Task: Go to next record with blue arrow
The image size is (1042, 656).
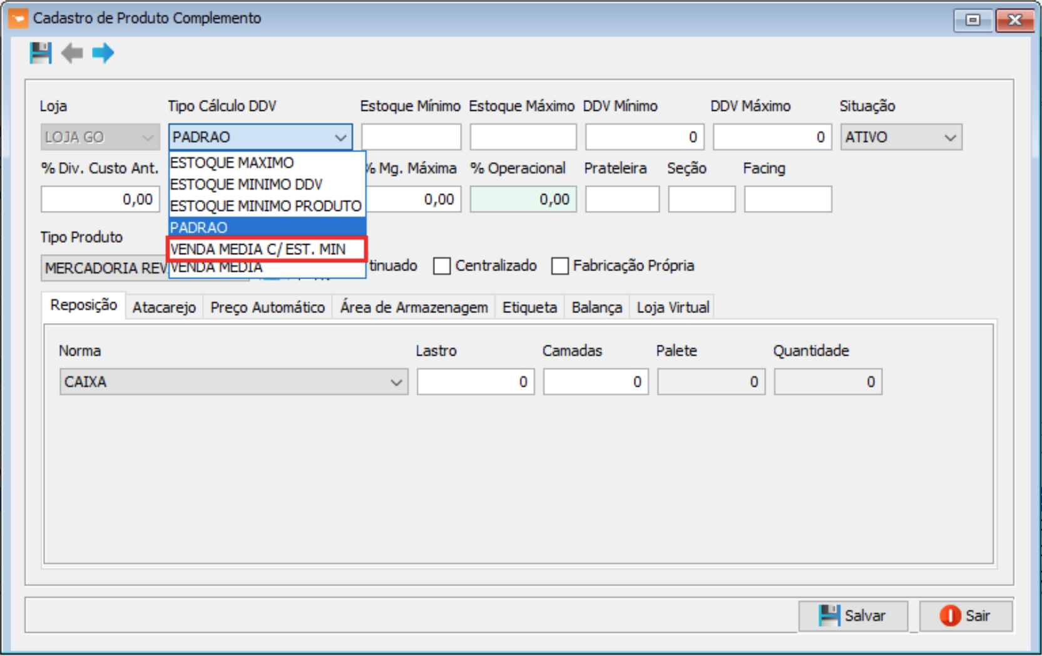Action: (103, 53)
